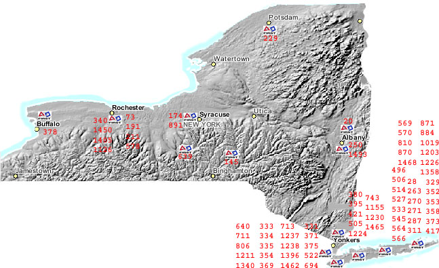The height and width of the screenshot is (268, 439).
Task: Click the FIRST logo above team 145
Action: pyautogui.click(x=232, y=154)
